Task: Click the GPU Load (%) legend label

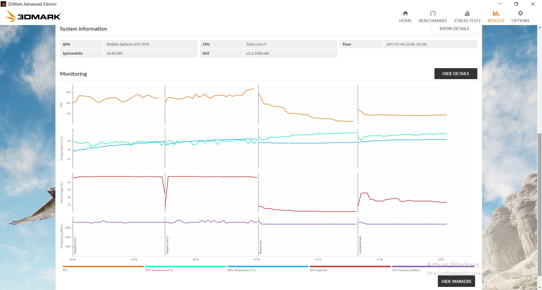Action: [318, 270]
